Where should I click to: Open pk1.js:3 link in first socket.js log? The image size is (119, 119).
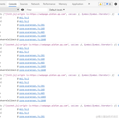[24, 52]
